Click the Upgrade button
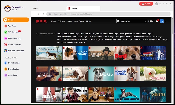Viewport: 175px width, 105px height. [146, 4]
